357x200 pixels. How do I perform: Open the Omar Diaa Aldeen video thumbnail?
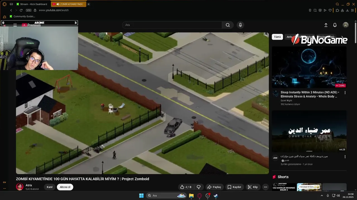click(309, 131)
